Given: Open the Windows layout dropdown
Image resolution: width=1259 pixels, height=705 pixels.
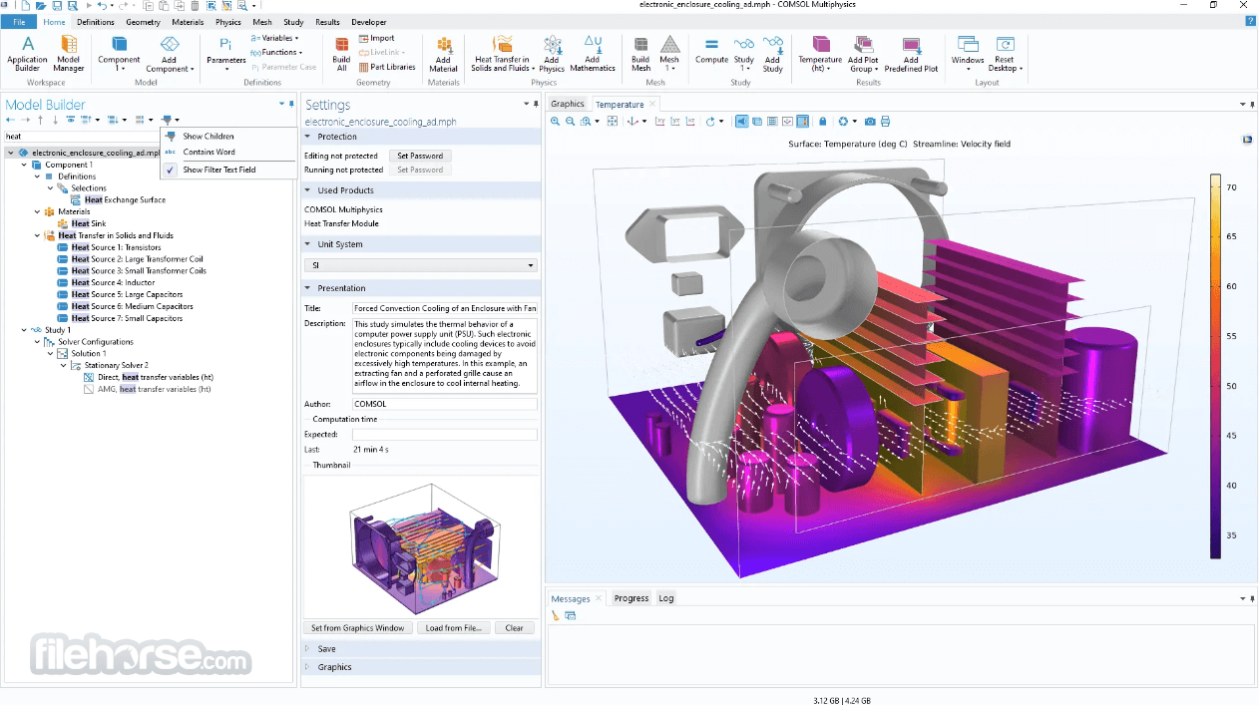Looking at the screenshot, I should 967,53.
